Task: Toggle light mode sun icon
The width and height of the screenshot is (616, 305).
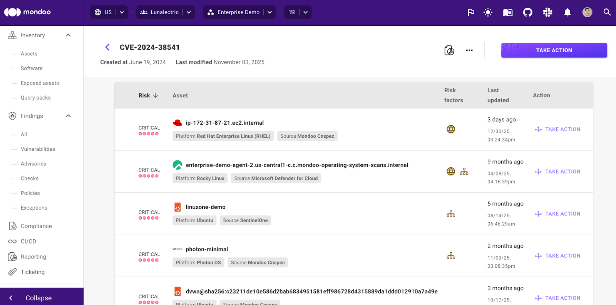Action: tap(488, 12)
